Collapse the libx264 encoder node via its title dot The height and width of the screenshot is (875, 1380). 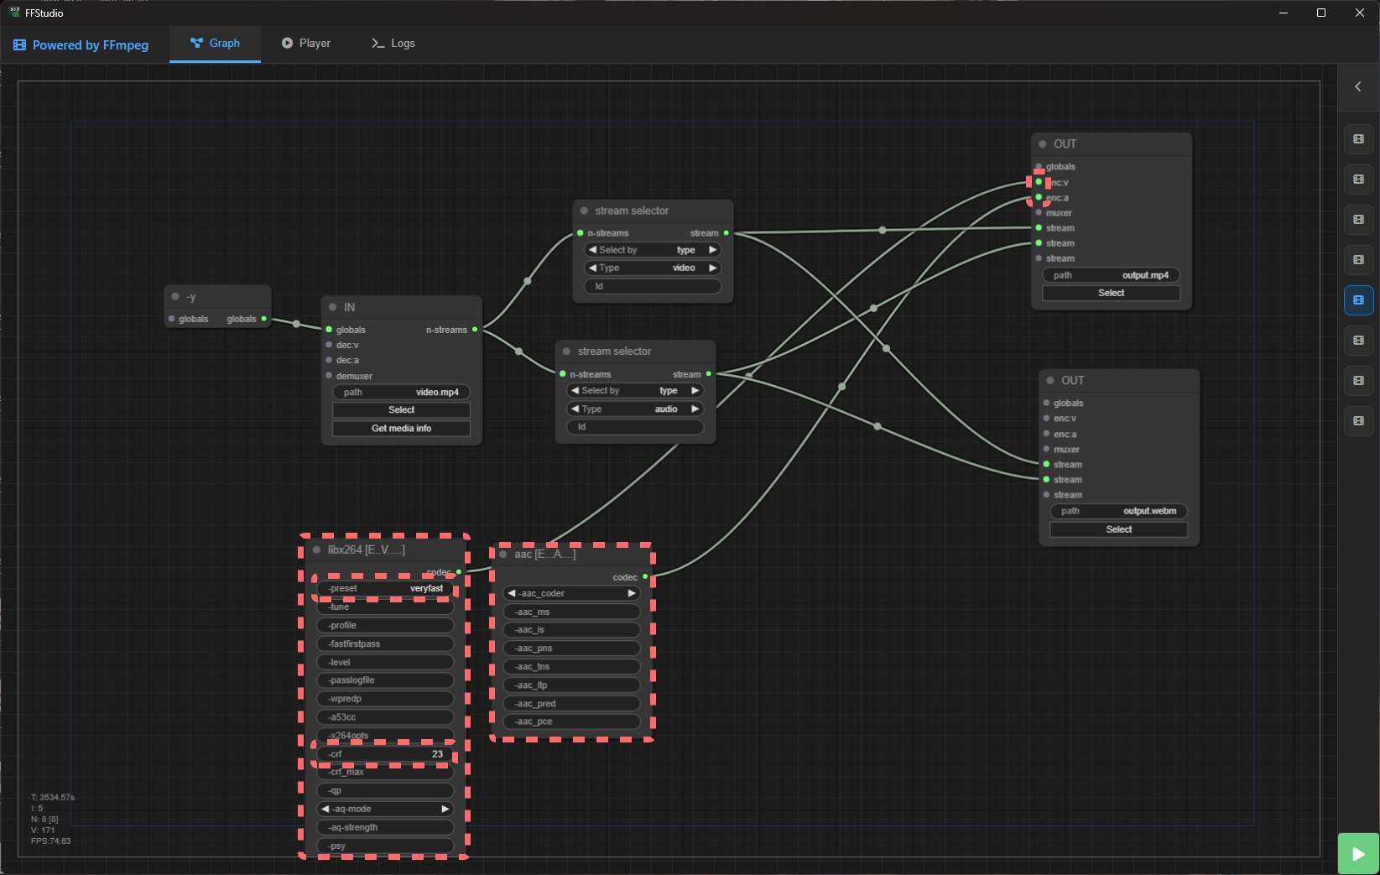coord(317,549)
